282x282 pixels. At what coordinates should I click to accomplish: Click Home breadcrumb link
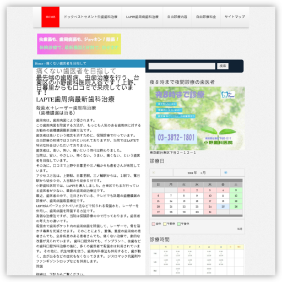point(39,63)
